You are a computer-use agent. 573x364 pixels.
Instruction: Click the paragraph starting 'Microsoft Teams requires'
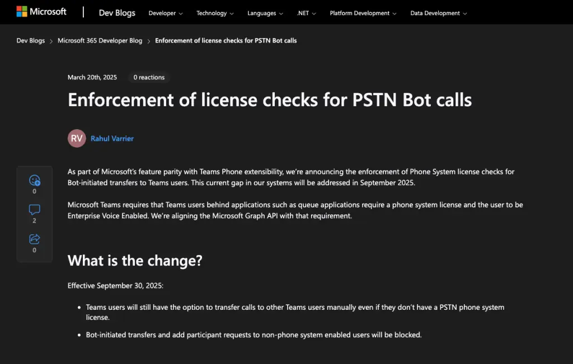tap(295, 210)
